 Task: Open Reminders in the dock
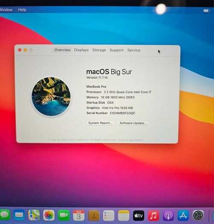(108, 215)
